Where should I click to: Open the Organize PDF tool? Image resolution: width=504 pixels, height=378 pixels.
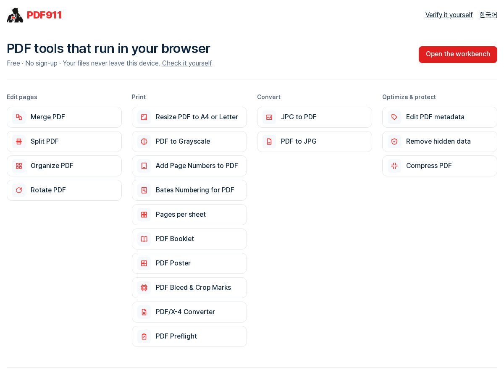coord(64,166)
